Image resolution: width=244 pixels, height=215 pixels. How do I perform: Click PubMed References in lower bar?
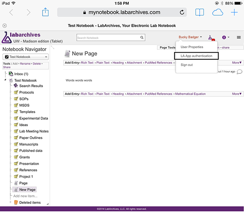coord(159,94)
